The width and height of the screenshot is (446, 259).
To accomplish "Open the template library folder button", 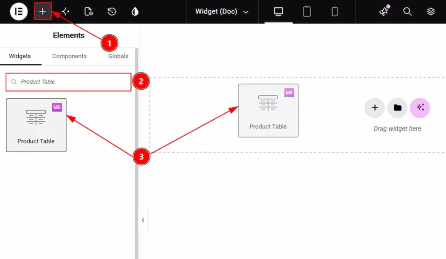I will tap(397, 108).
